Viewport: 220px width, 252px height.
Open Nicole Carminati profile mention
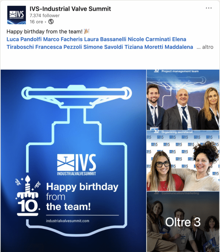(x=149, y=39)
